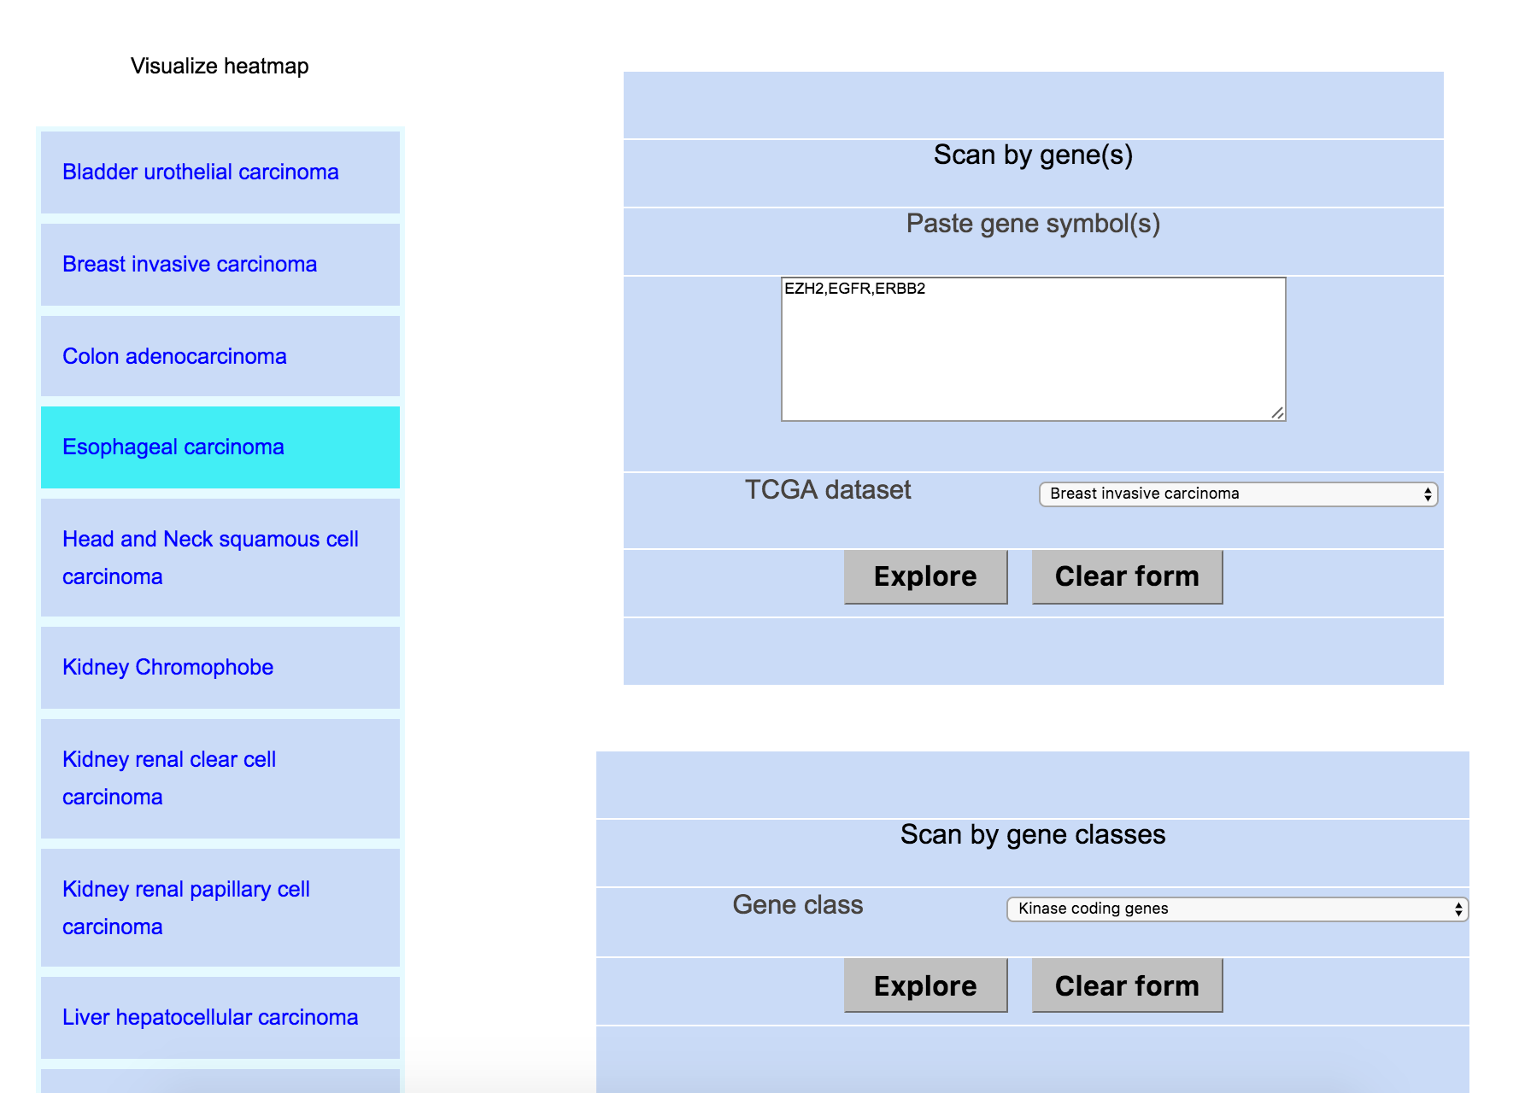Viewport: 1519px width, 1093px height.
Task: Click the TCGA dataset label
Action: (827, 490)
